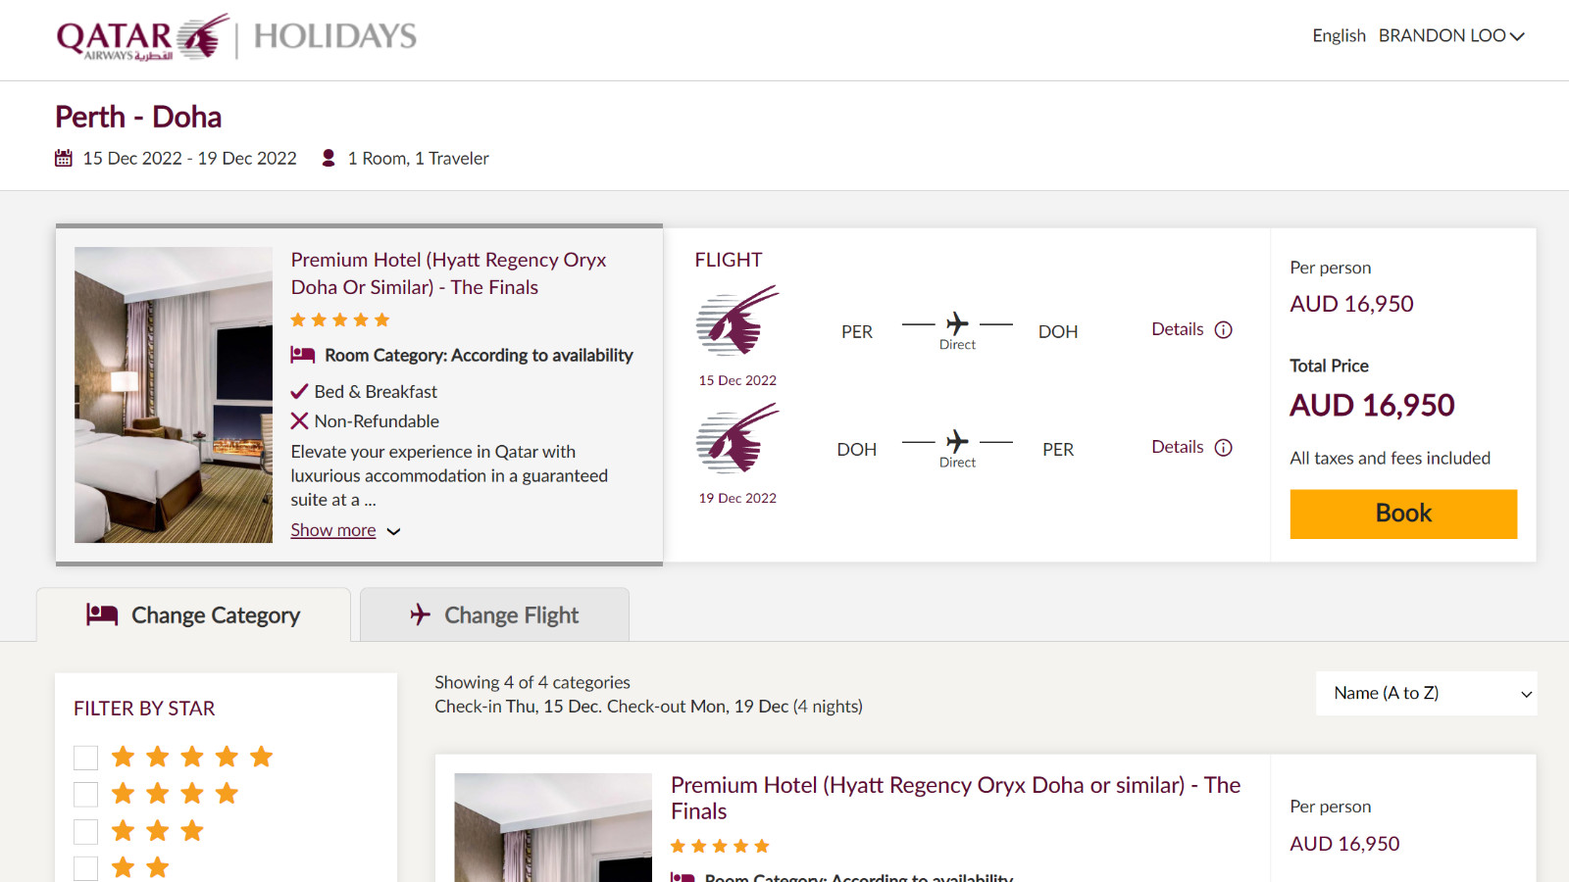
Task: Open the Premium Hotel Hyatt Regency listing title
Action: (x=956, y=798)
